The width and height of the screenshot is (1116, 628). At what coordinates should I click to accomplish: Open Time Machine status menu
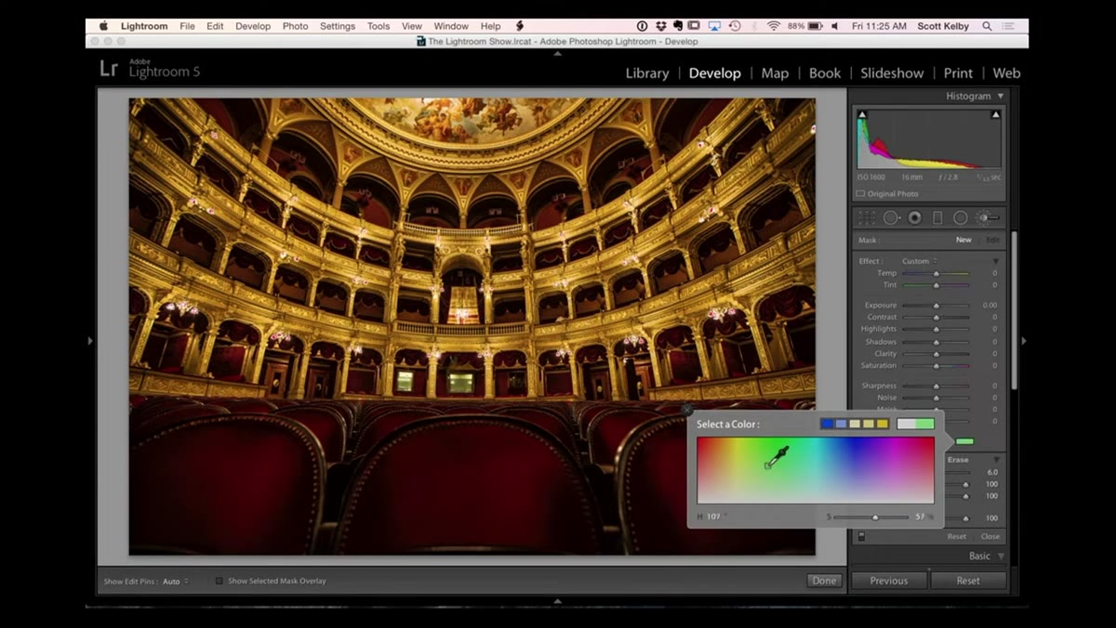click(x=735, y=26)
